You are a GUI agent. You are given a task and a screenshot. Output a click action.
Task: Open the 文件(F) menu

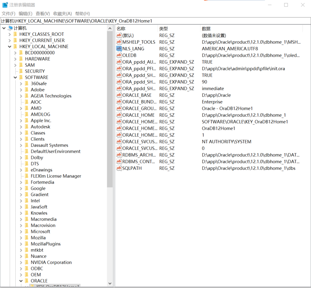click(x=9, y=14)
